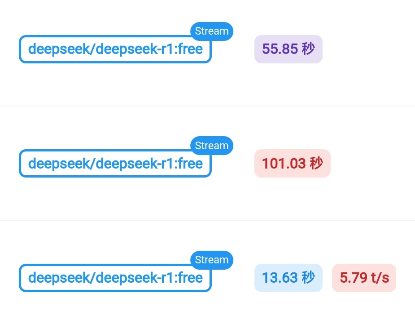Click the divider line below the 55.85 秒 entry

[x=207, y=106]
